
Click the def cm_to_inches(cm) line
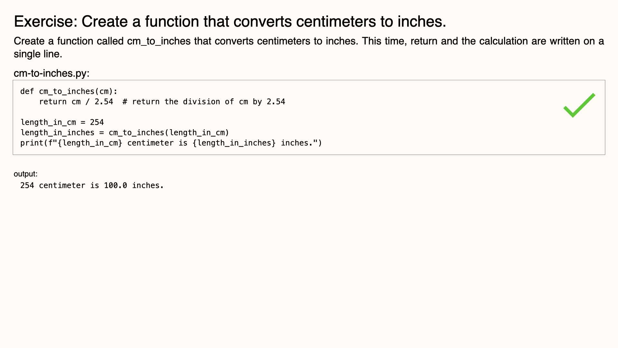(x=69, y=92)
